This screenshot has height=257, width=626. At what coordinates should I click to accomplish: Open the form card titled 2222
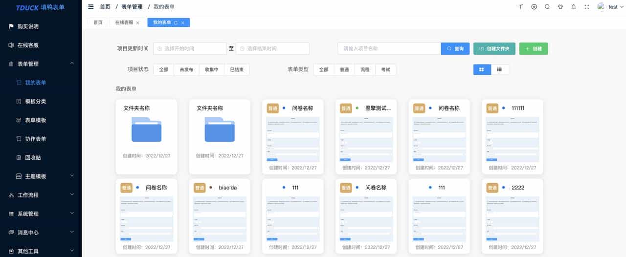point(513,216)
